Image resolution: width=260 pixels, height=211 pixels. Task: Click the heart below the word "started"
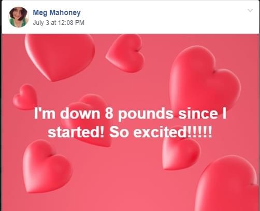(47, 166)
